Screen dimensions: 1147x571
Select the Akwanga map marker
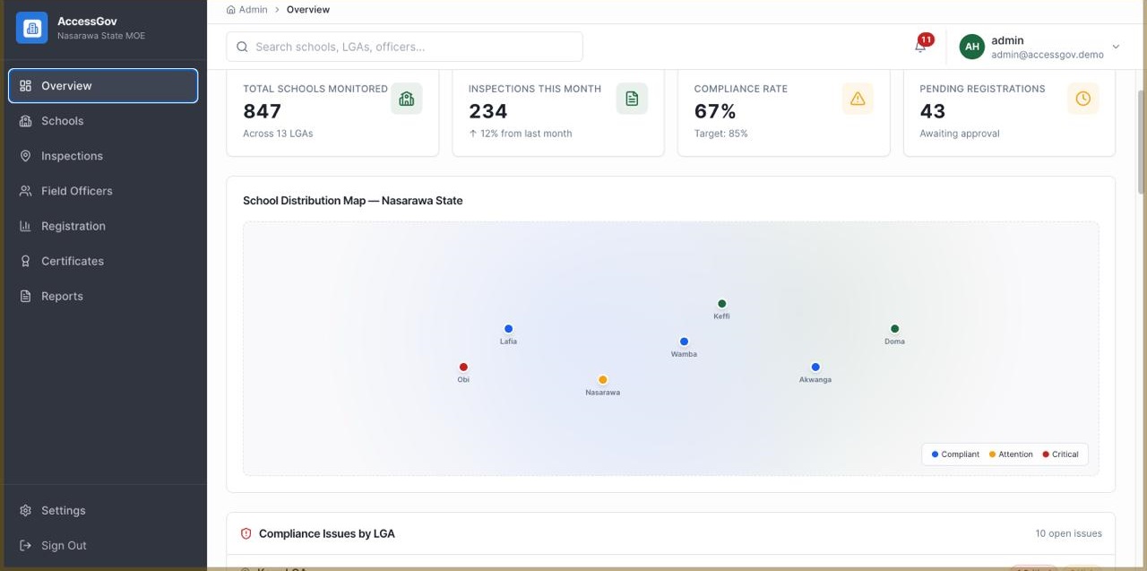[x=815, y=367]
